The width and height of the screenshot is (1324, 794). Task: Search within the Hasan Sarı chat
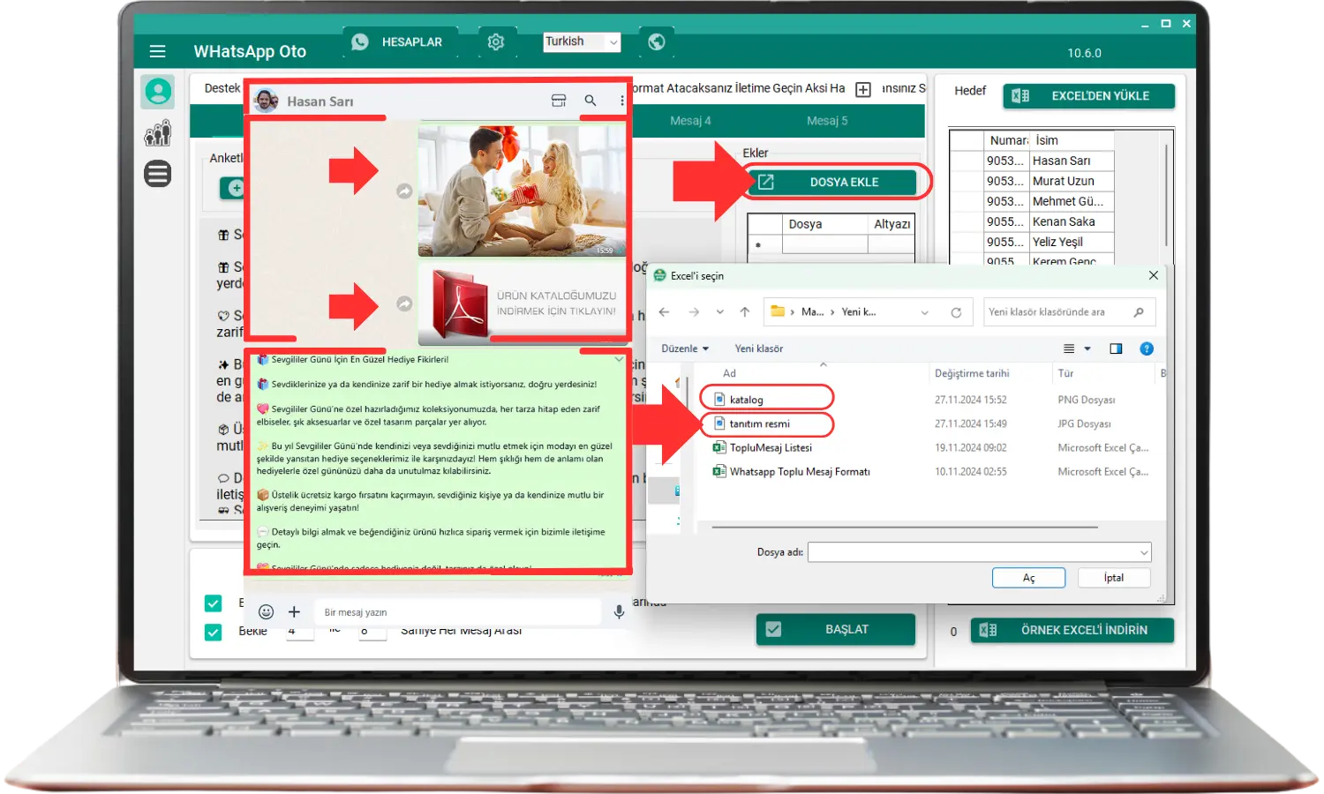591,101
